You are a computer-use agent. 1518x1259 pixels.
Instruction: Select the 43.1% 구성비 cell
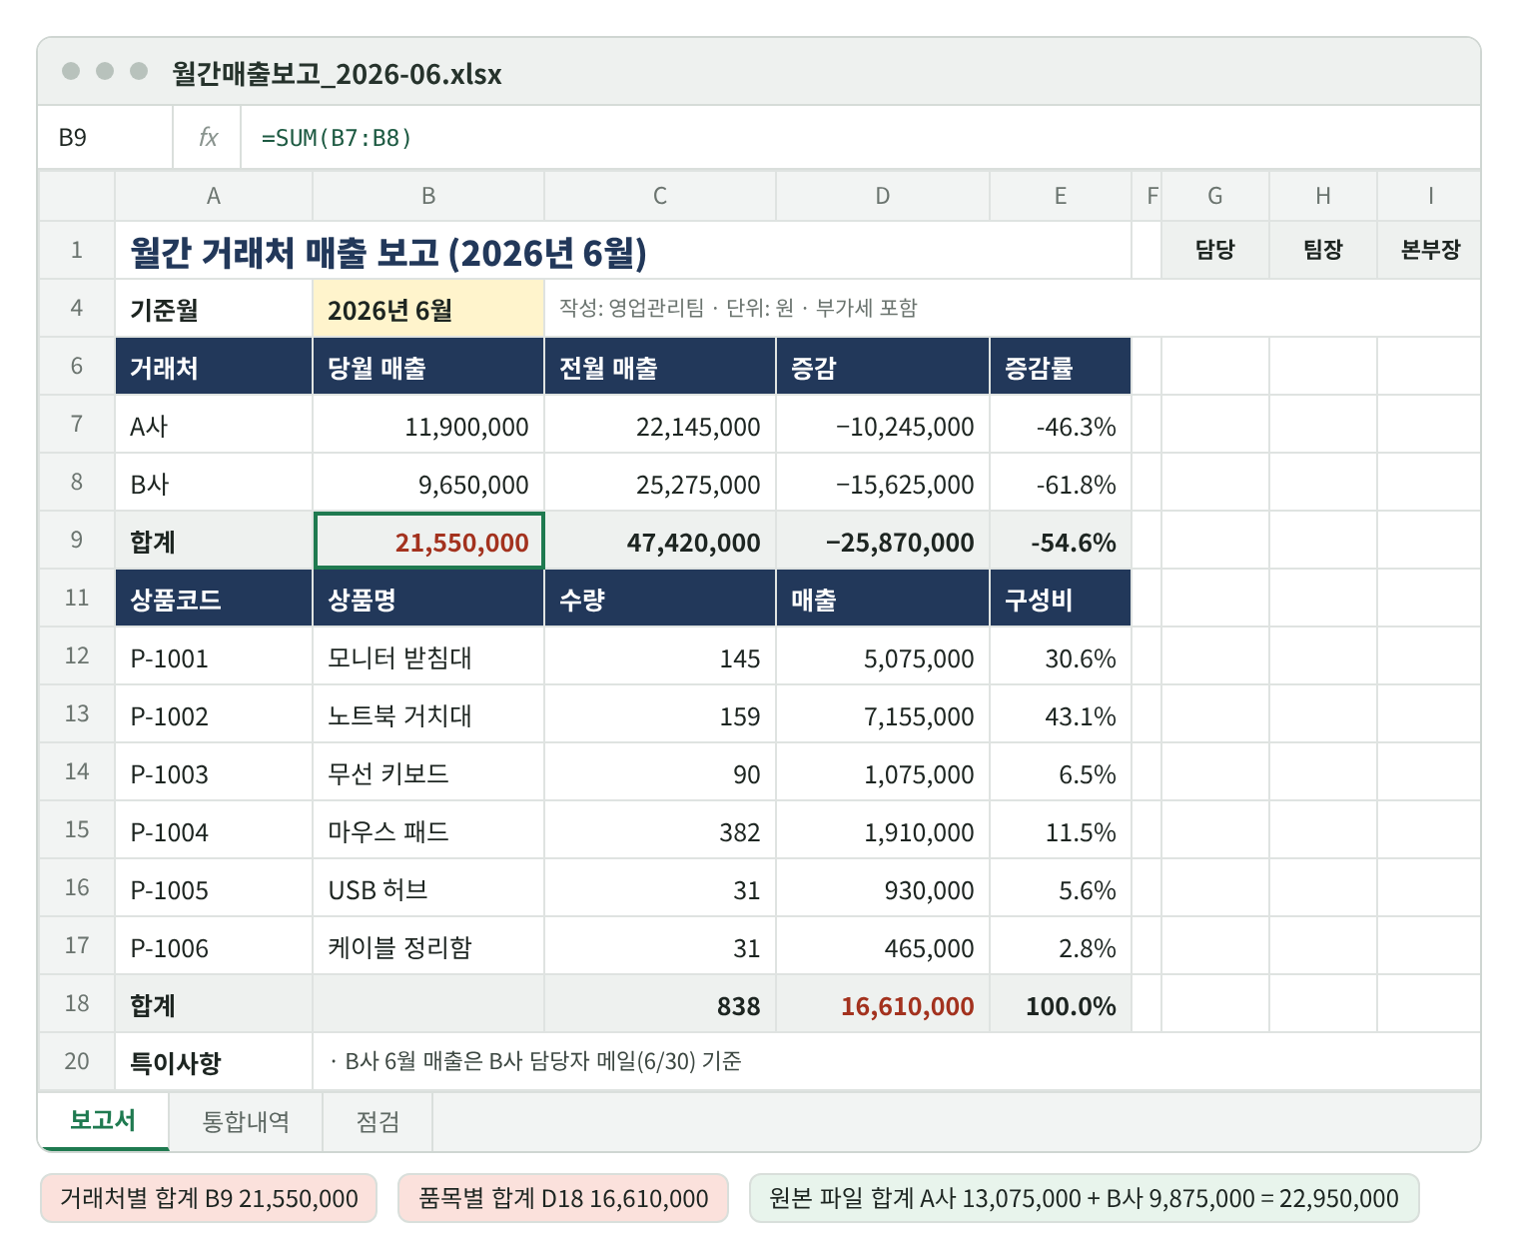coord(1061,714)
